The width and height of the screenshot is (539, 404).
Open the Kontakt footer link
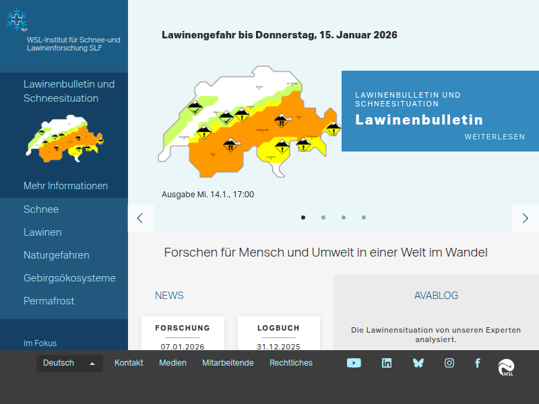[129, 363]
